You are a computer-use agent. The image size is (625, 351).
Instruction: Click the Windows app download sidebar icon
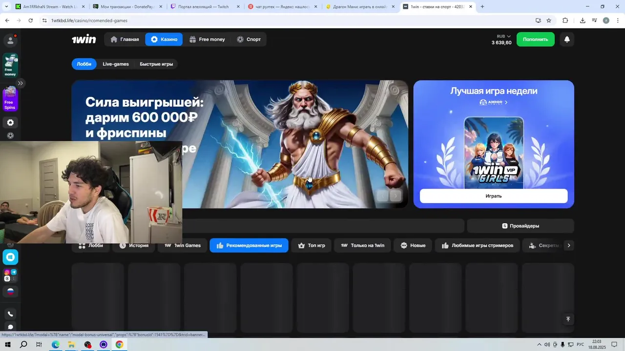tap(10, 257)
